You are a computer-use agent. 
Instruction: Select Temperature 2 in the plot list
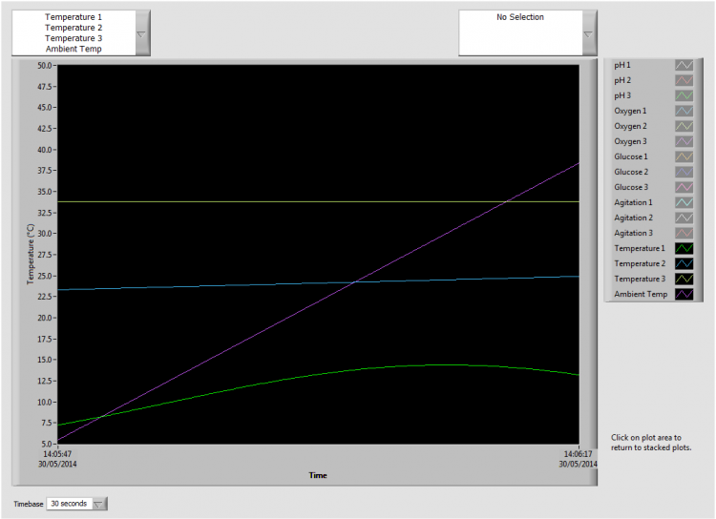[x=74, y=28]
